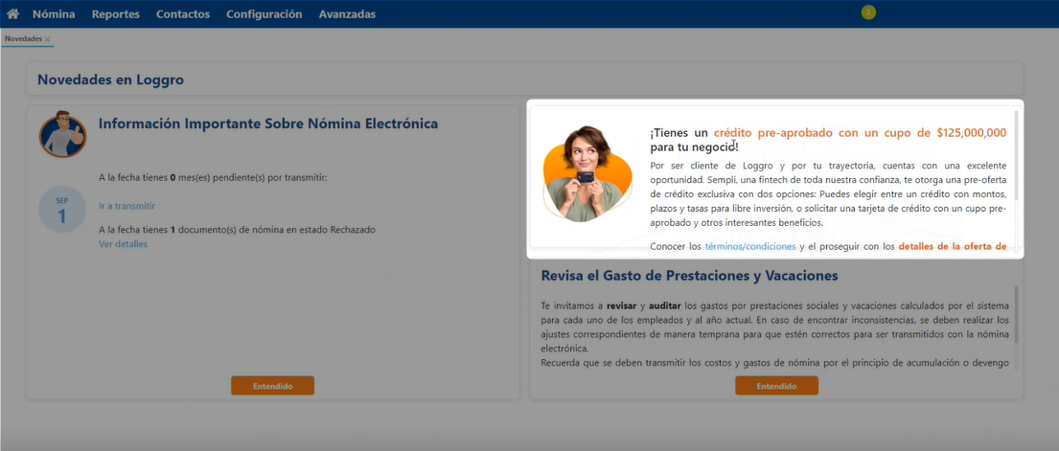This screenshot has width=1059, height=451.
Task: Close the Novedades tab
Action: tap(48, 39)
